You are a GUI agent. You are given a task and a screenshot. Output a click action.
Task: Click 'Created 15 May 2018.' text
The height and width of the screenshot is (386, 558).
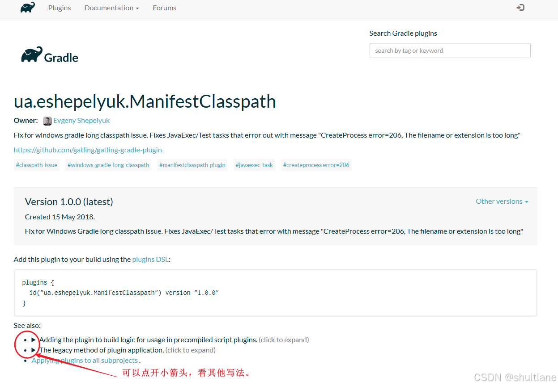tap(60, 217)
